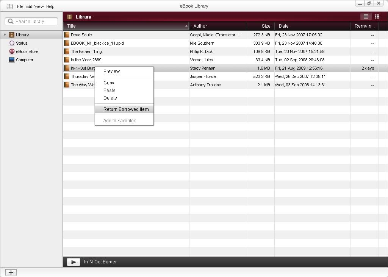388x277 pixels.
Task: Click the book icon beside In-N-Out Burger row
Action: coord(67,68)
